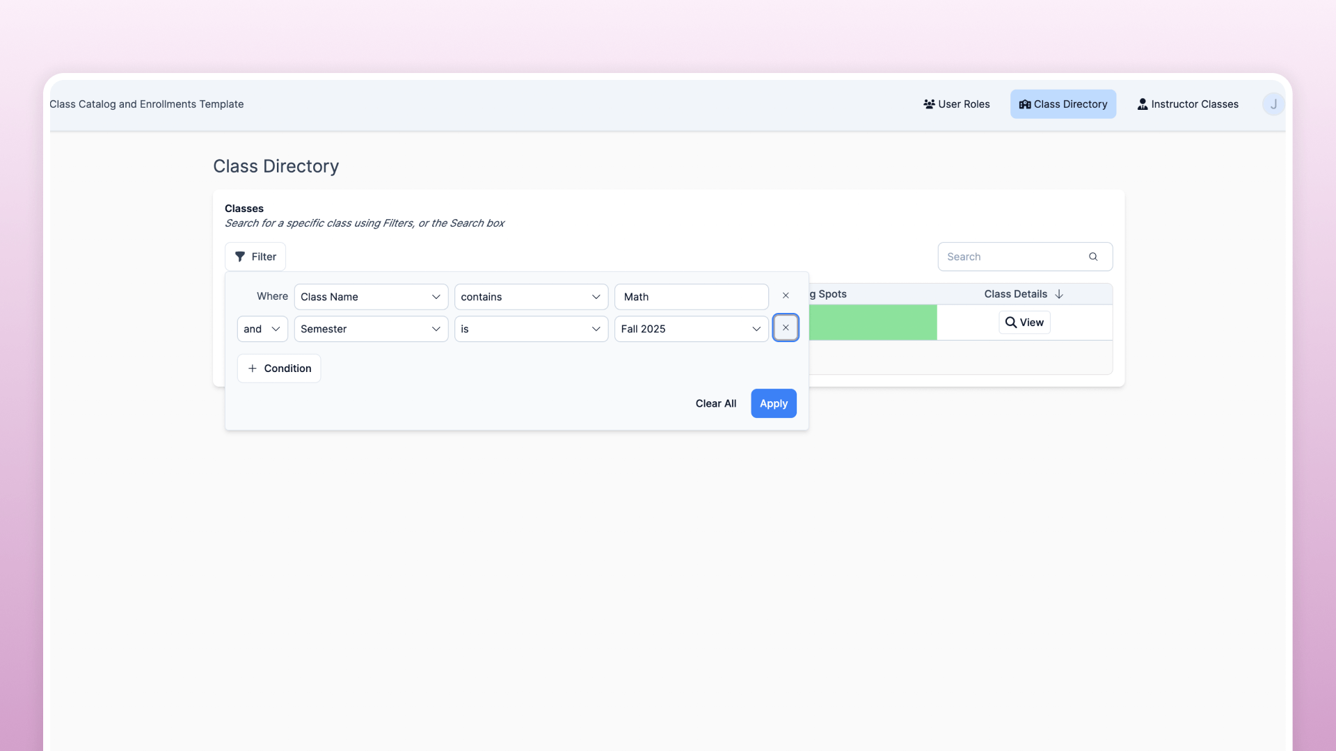Expand the contains operator dropdown

coord(531,297)
